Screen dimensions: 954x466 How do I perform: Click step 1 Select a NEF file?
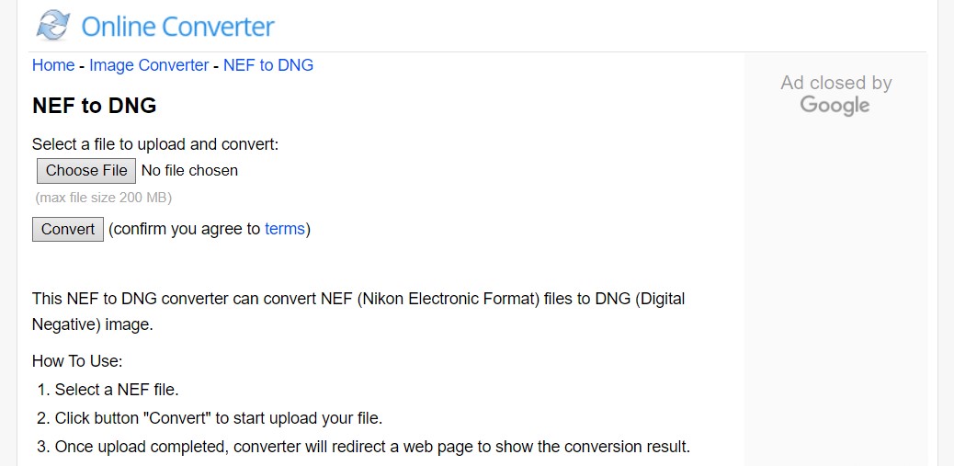(x=108, y=390)
